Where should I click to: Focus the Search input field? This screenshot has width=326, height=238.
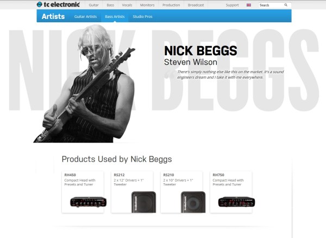(x=271, y=5)
